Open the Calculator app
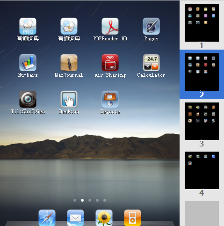 click(x=151, y=63)
